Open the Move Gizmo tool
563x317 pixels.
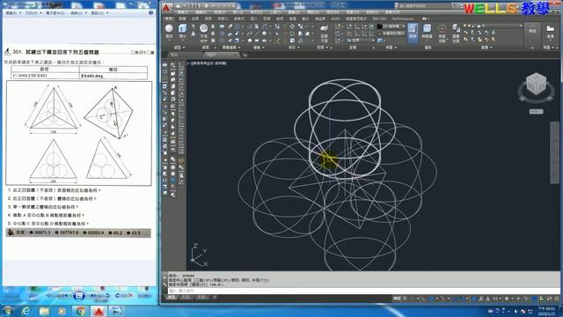click(x=442, y=32)
